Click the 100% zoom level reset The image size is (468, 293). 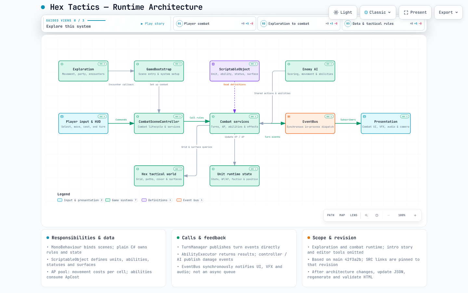402,215
